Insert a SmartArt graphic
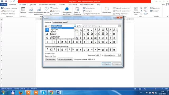The image size is (169, 95). tap(54, 8)
